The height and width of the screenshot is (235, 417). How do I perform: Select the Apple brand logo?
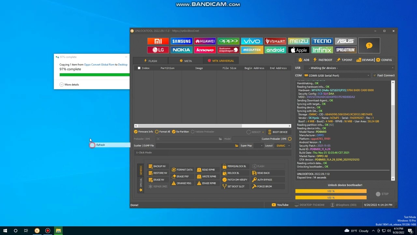click(x=299, y=50)
